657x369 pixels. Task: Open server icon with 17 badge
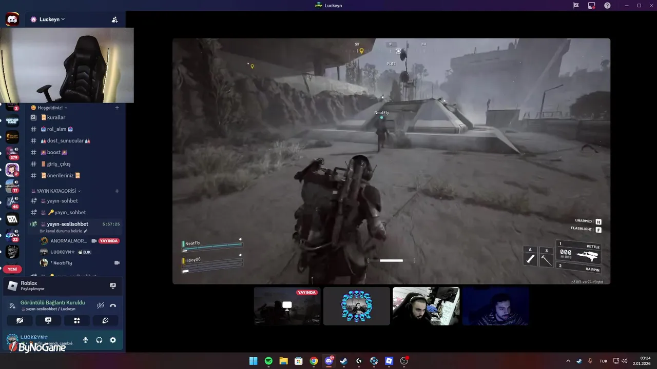coord(12,186)
